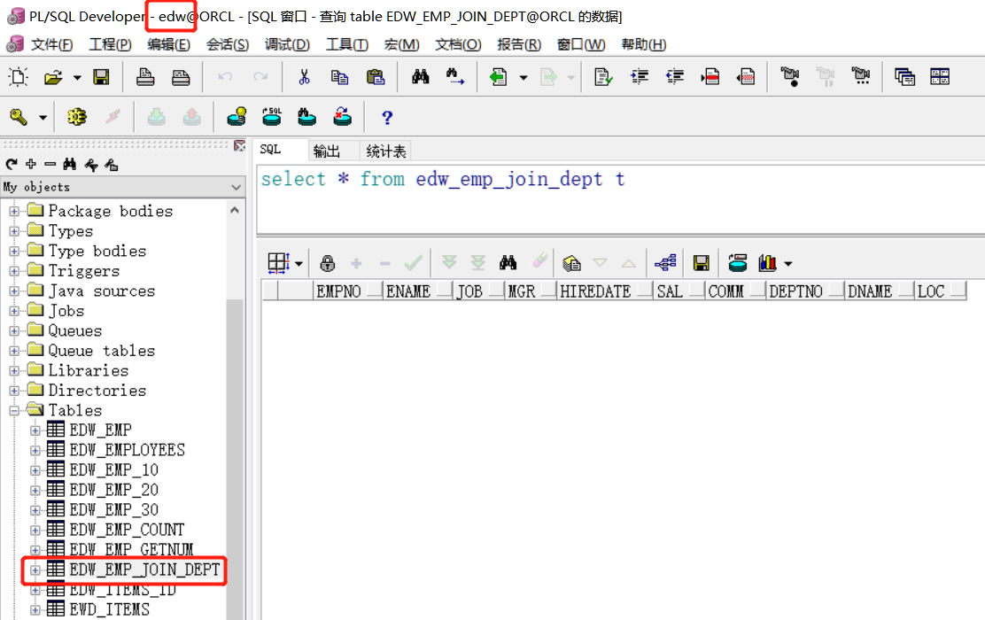Select the Java sources folder
The width and height of the screenshot is (985, 620).
[x=101, y=291]
